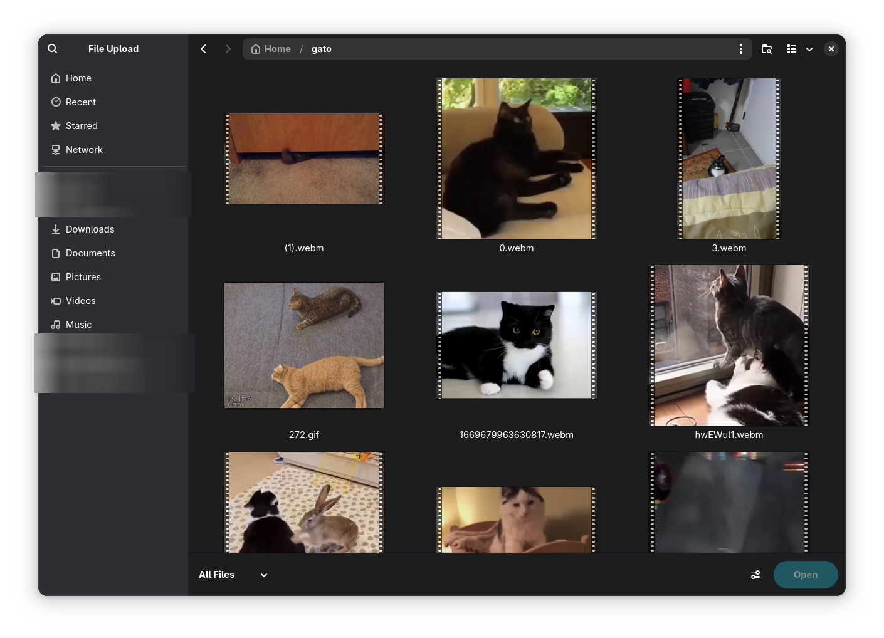This screenshot has width=884, height=638.
Task: Click the (1).webm file name
Action: 304,248
